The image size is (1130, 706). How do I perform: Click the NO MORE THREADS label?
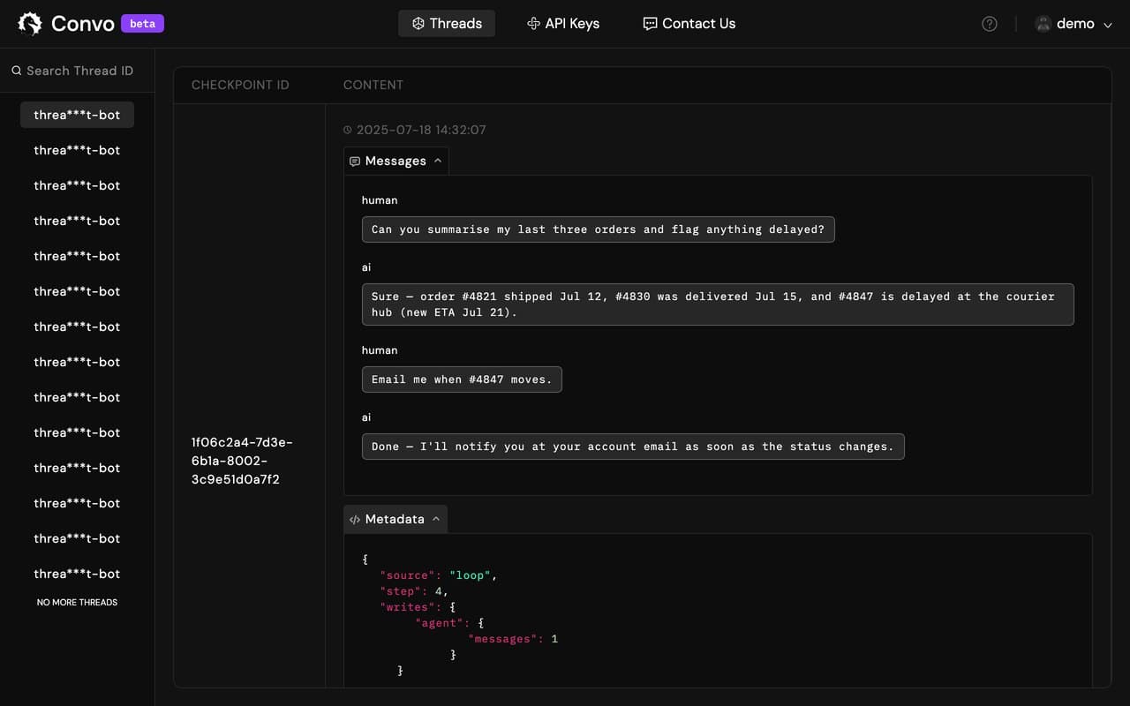[x=77, y=602]
